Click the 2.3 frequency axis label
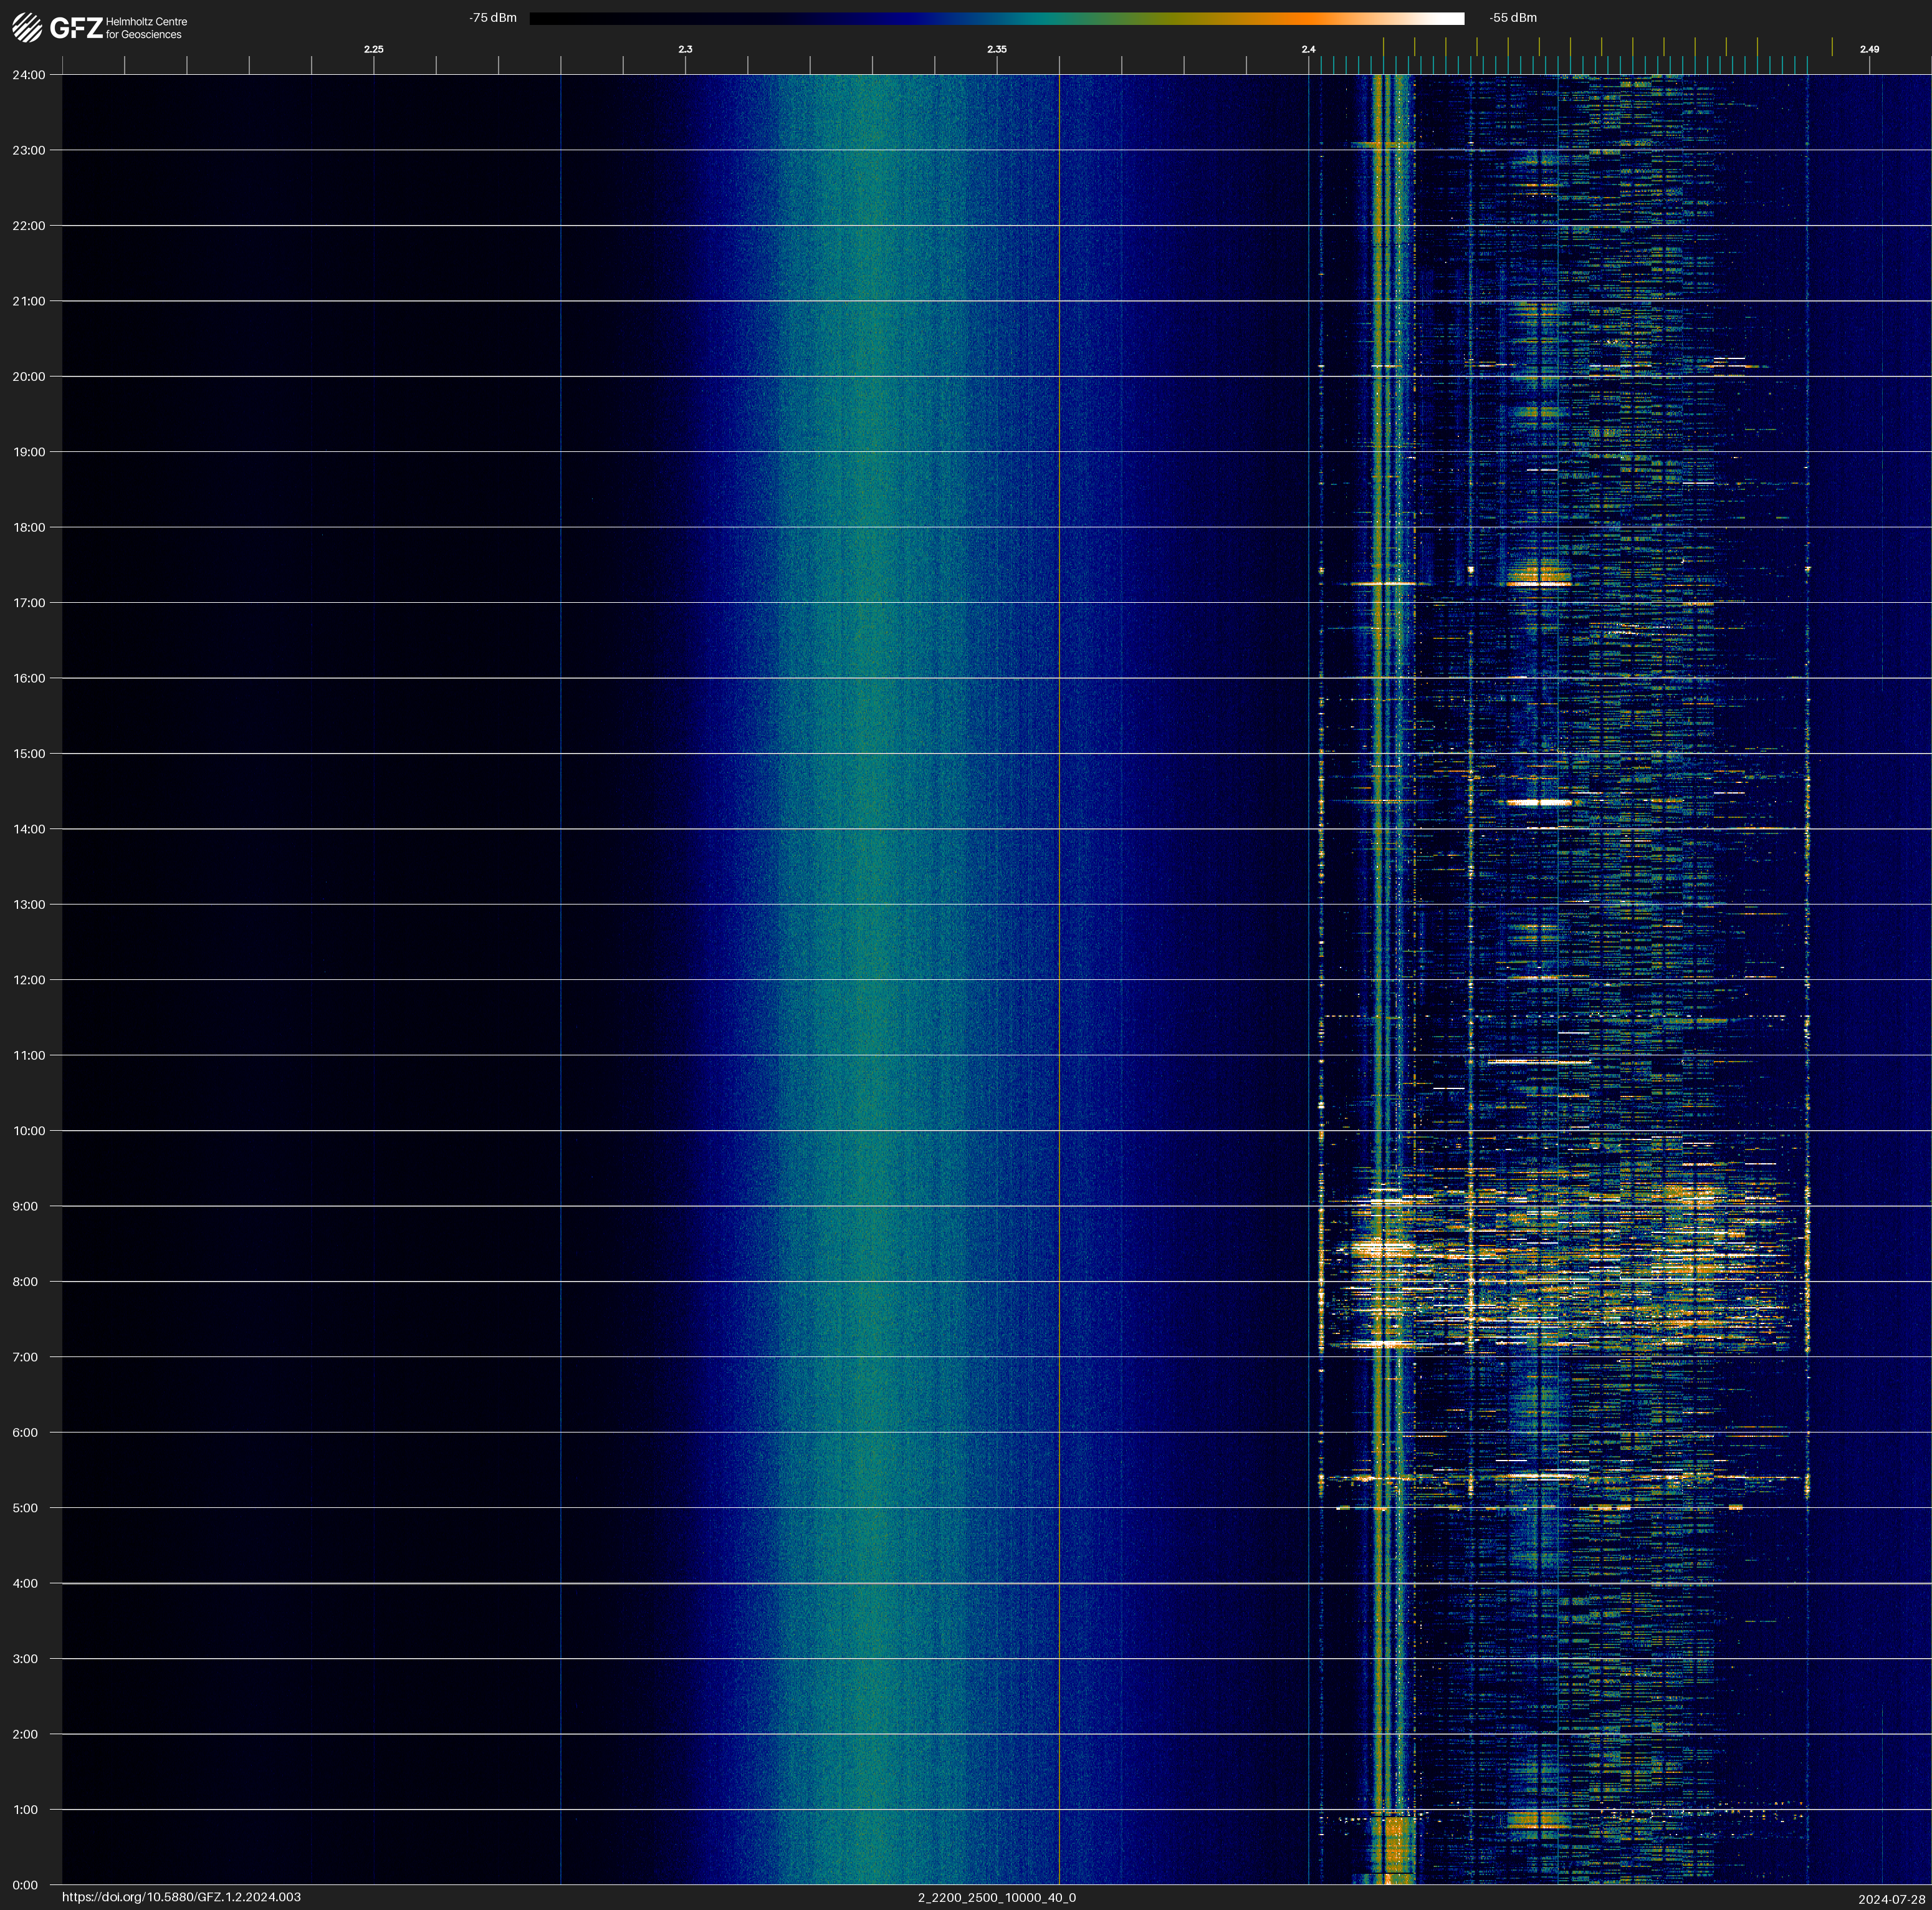Image resolution: width=1932 pixels, height=1910 pixels. pos(685,49)
